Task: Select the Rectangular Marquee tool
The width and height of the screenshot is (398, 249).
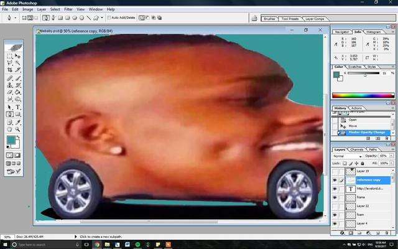Action: (10, 56)
